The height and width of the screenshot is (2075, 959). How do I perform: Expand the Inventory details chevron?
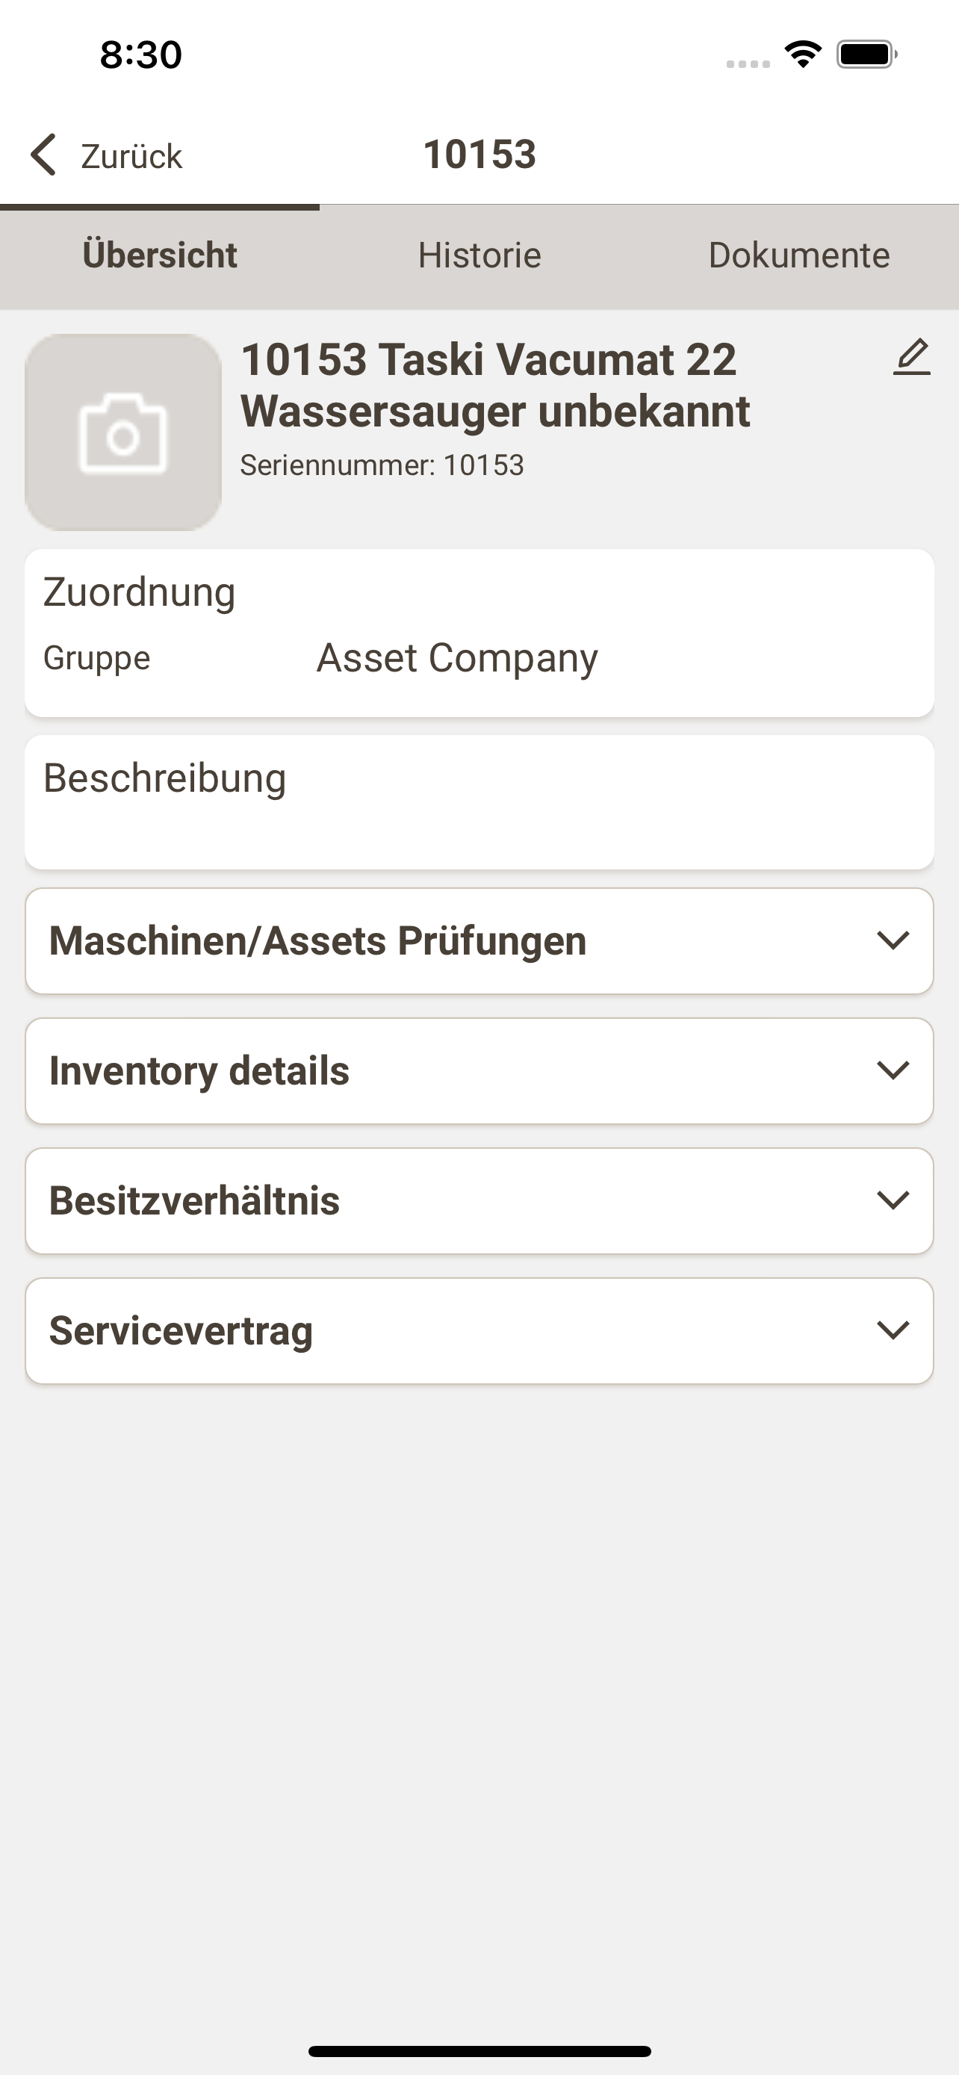pyautogui.click(x=893, y=1070)
